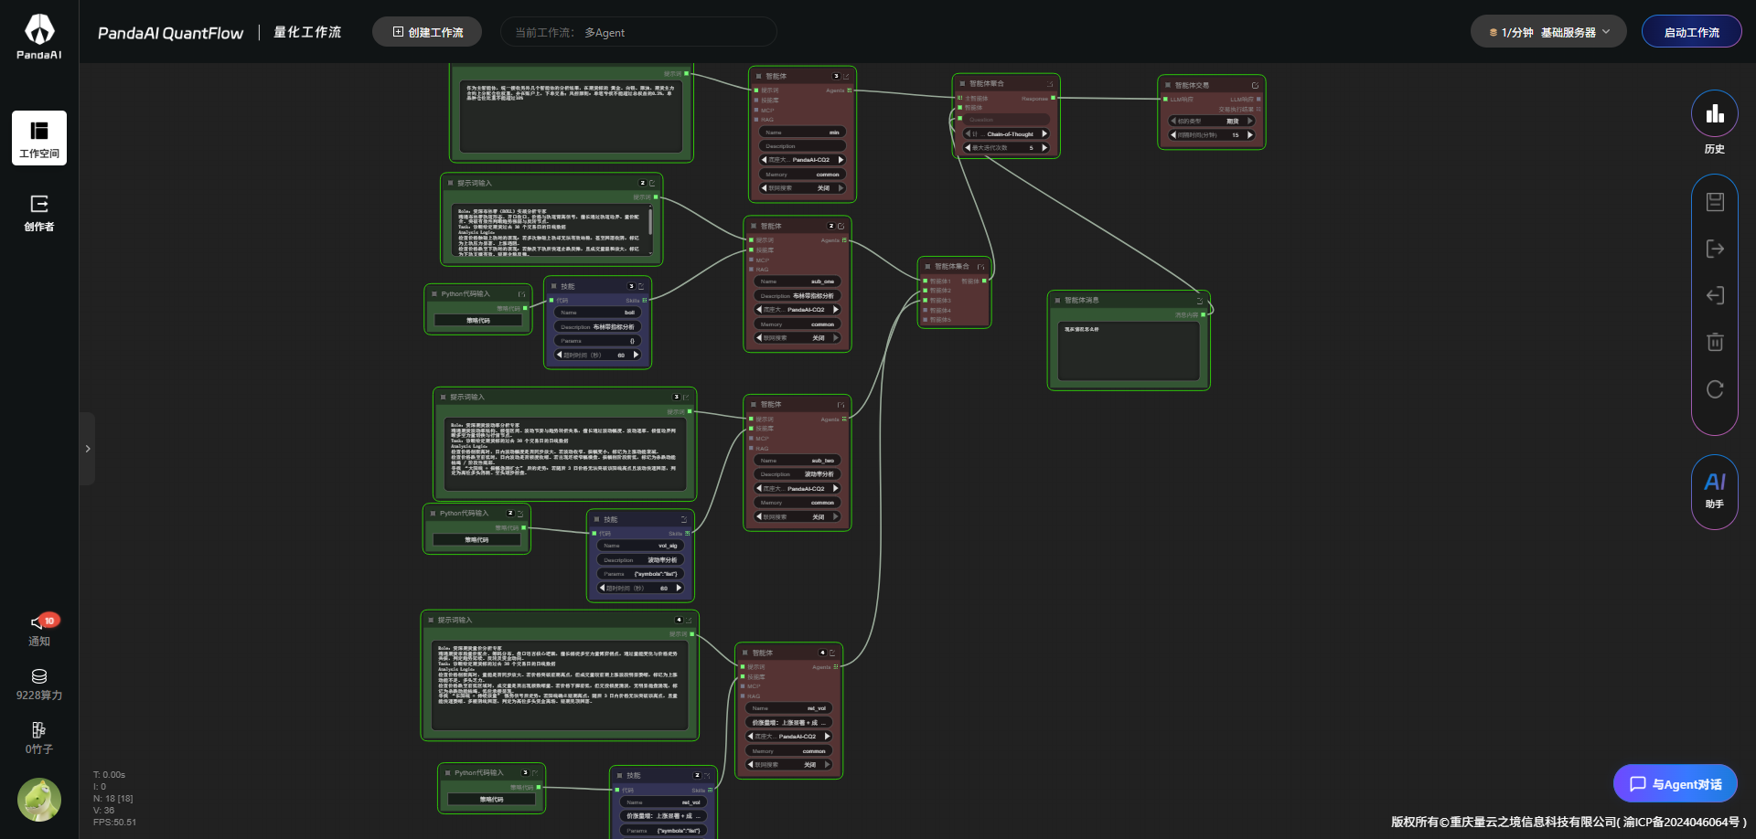Open the 1/分钟 基础服务器 dropdown

pos(1547,32)
